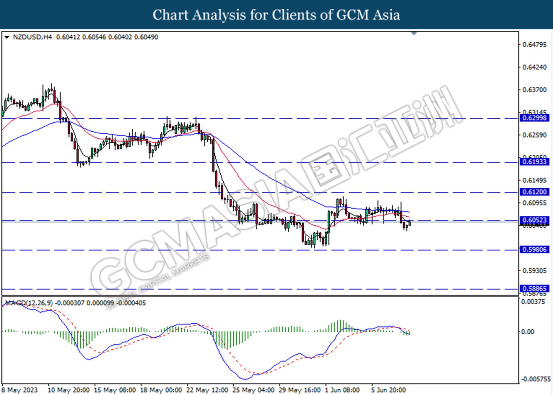Viewport: 553px width, 395px height.
Task: Click the 0.63700 price axis value
Action: coord(534,90)
